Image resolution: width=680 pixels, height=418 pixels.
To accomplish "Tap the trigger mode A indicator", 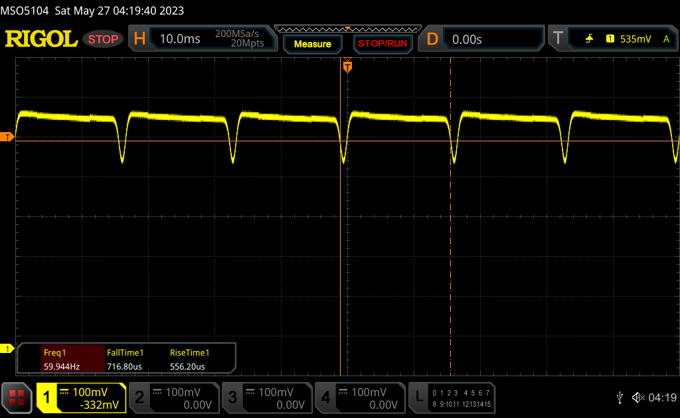I will click(x=667, y=39).
